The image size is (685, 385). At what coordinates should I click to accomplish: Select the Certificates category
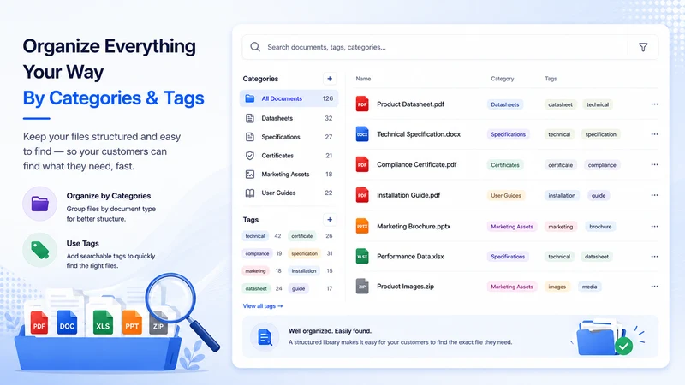tap(289, 156)
